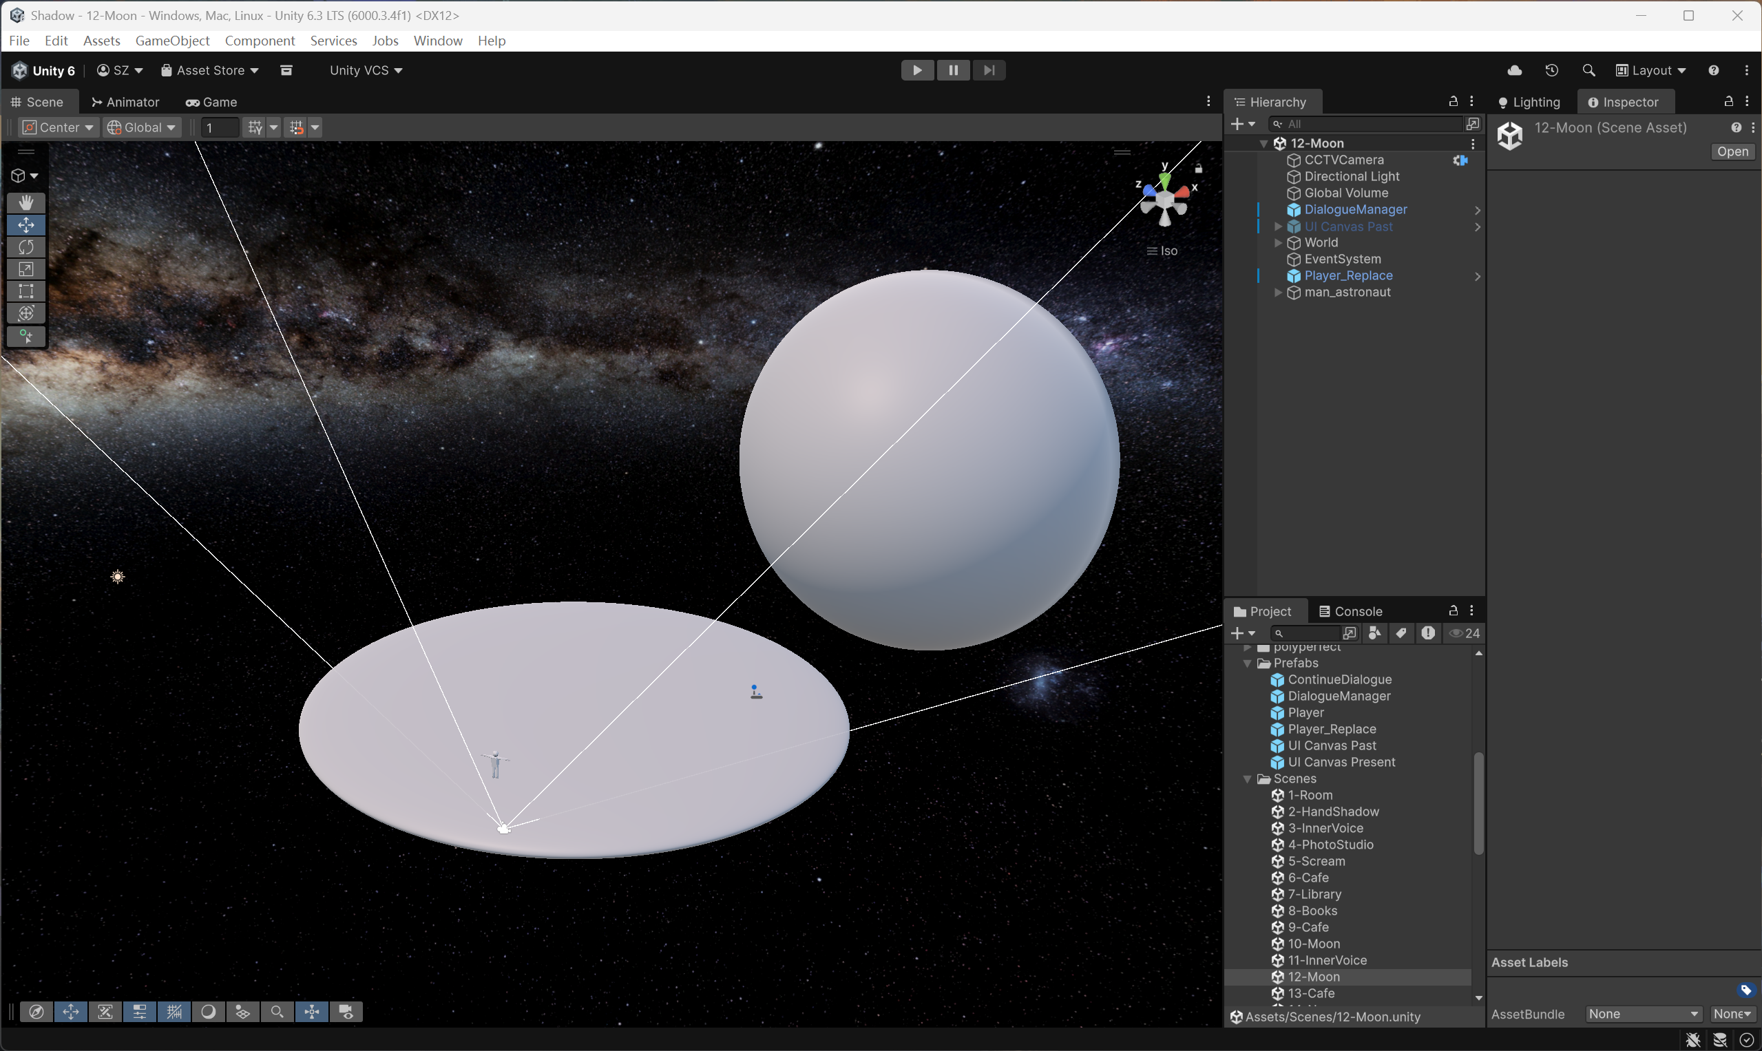The width and height of the screenshot is (1762, 1051).
Task: Toggle the Inspector panel lock
Action: (x=1729, y=101)
